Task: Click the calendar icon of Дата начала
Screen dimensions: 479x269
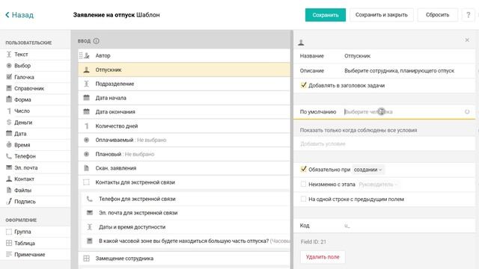Action: [x=87, y=98]
